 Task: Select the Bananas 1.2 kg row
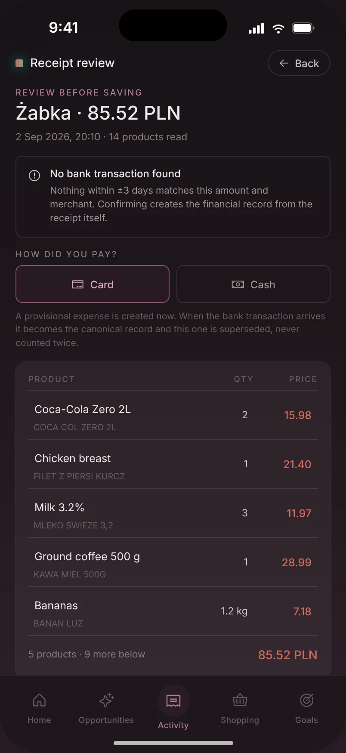(173, 611)
